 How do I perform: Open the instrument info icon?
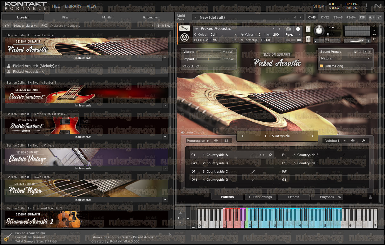tap(298, 29)
